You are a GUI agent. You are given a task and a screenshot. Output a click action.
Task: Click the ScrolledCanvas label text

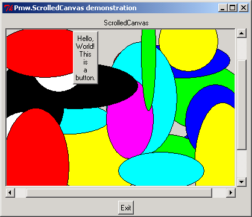coord(126,23)
